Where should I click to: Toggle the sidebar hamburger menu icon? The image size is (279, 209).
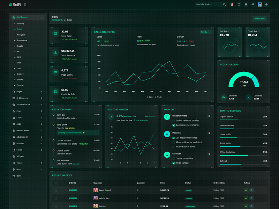pos(25,5)
